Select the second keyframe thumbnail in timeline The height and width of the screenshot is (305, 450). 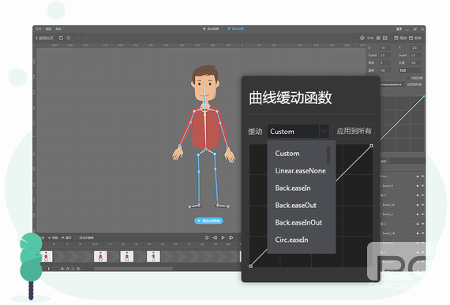coord(100,256)
